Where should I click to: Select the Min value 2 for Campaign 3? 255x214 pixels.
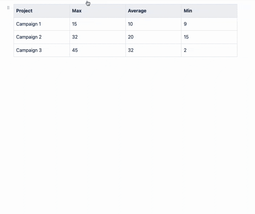point(185,50)
